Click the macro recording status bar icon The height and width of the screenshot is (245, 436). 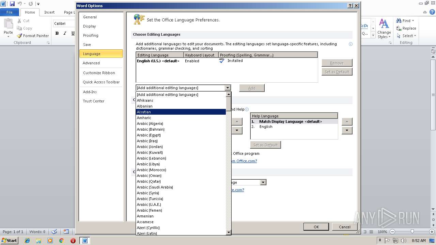[x=66, y=232]
